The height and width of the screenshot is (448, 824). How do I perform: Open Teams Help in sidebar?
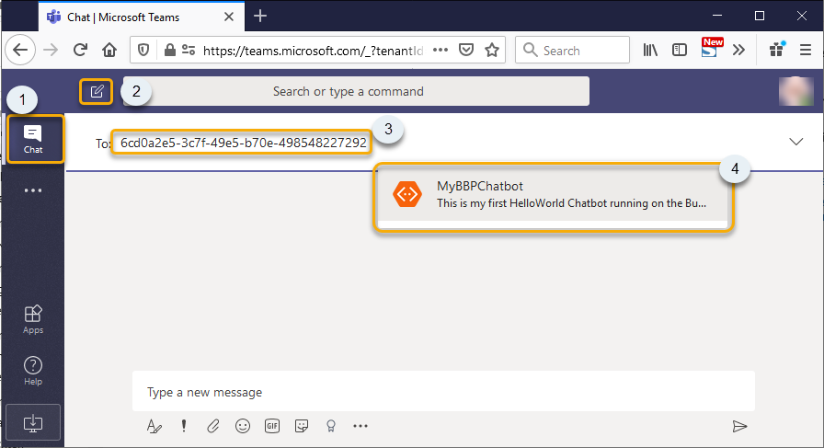(33, 371)
